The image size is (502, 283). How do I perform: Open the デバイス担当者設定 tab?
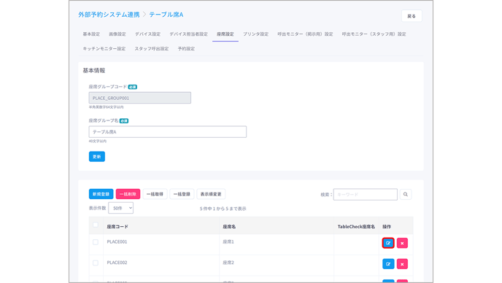coord(188,34)
